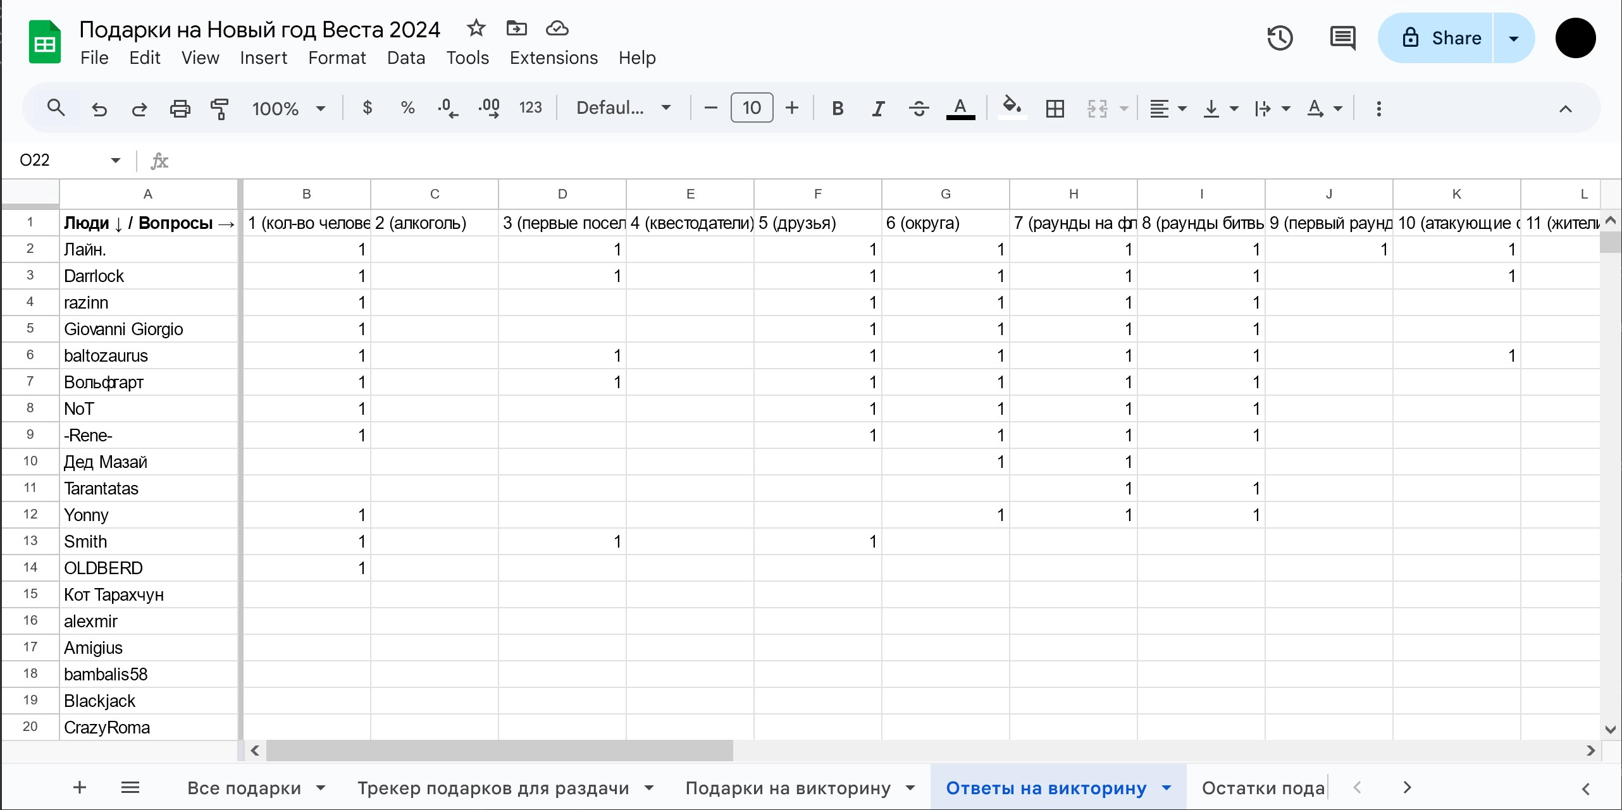Open the Tools menu
This screenshot has width=1622, height=810.
[467, 58]
